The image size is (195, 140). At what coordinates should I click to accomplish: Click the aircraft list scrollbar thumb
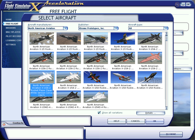pyautogui.click(x=166, y=38)
